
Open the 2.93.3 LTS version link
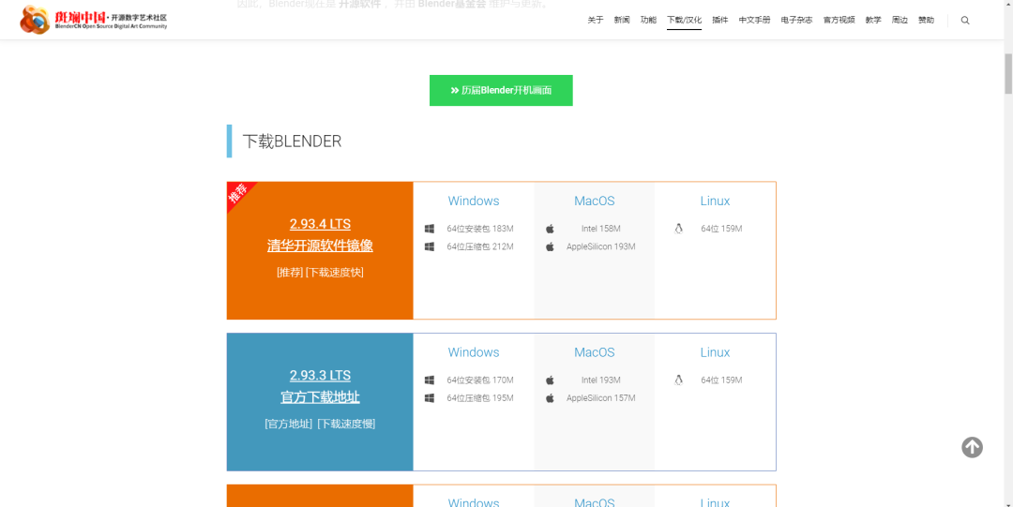(320, 375)
